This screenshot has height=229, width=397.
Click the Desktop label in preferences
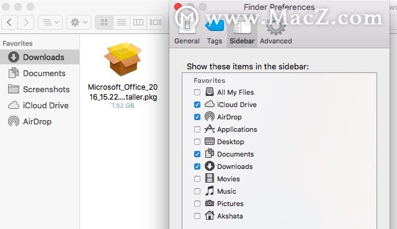[230, 142]
